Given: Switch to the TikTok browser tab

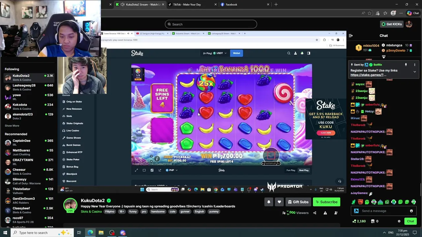Looking at the screenshot, I should tap(192, 5).
